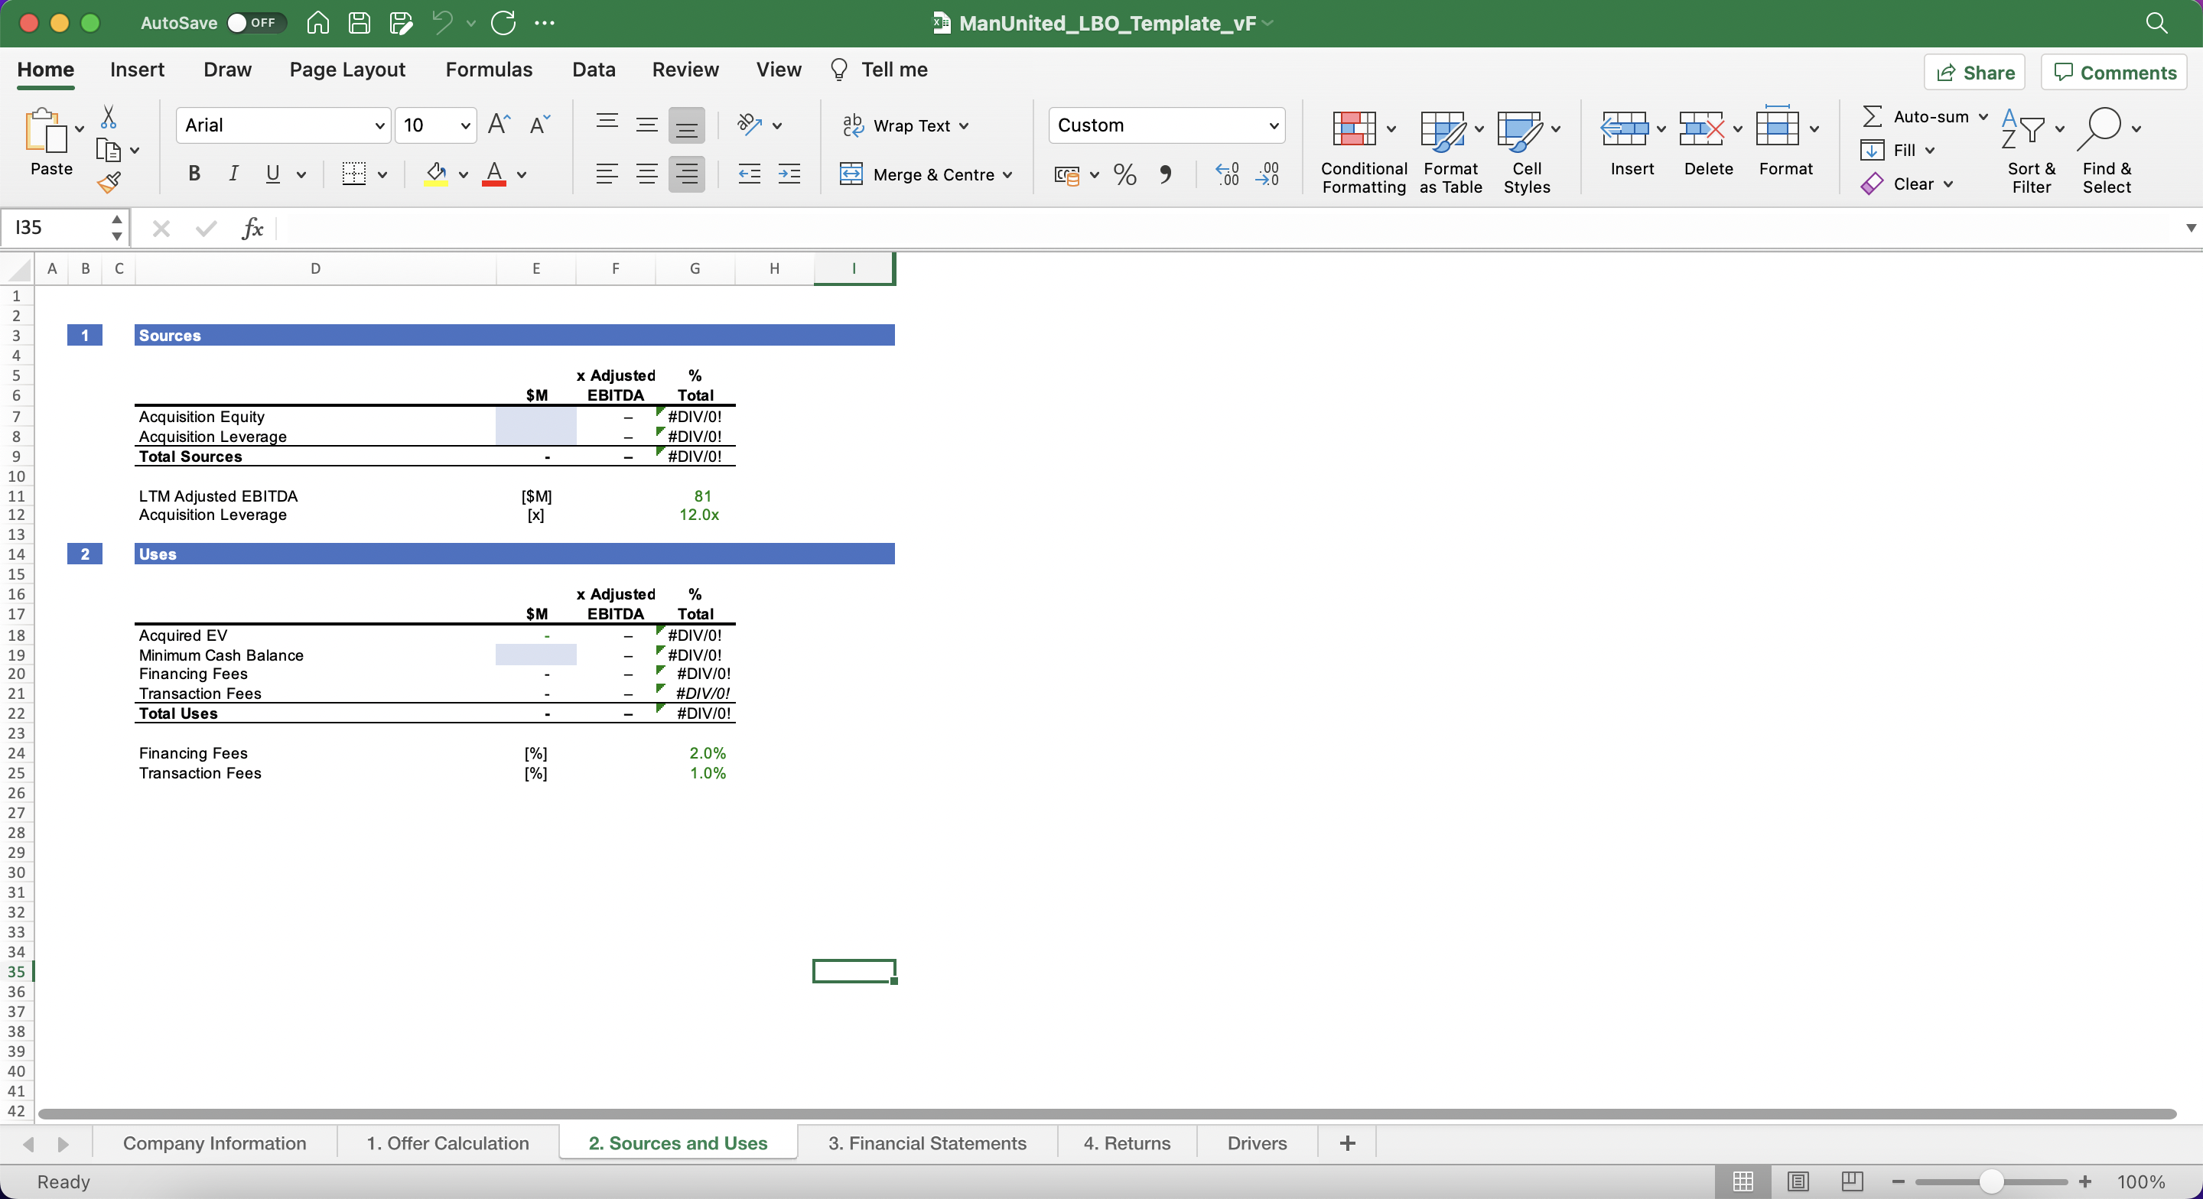Screen dimensions: 2203x1199
Task: Toggle AutoSave switch
Action: coord(255,23)
